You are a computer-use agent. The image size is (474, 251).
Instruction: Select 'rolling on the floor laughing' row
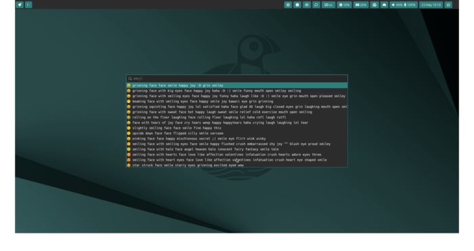(x=237, y=117)
